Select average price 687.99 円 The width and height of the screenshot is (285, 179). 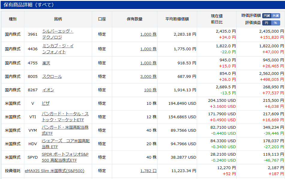pyautogui.click(x=187, y=76)
